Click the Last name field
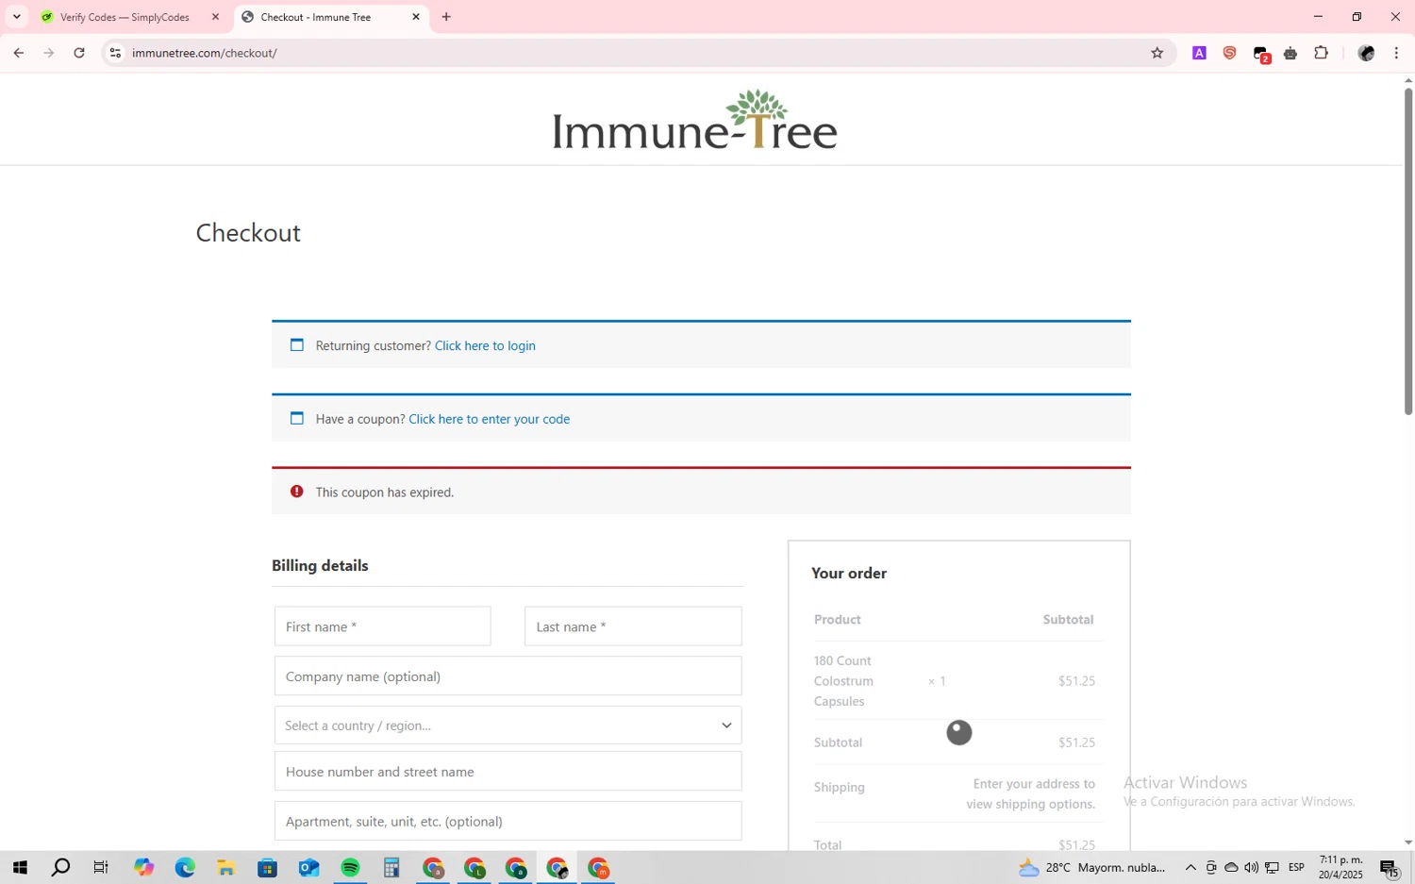This screenshot has width=1415, height=884. [633, 626]
